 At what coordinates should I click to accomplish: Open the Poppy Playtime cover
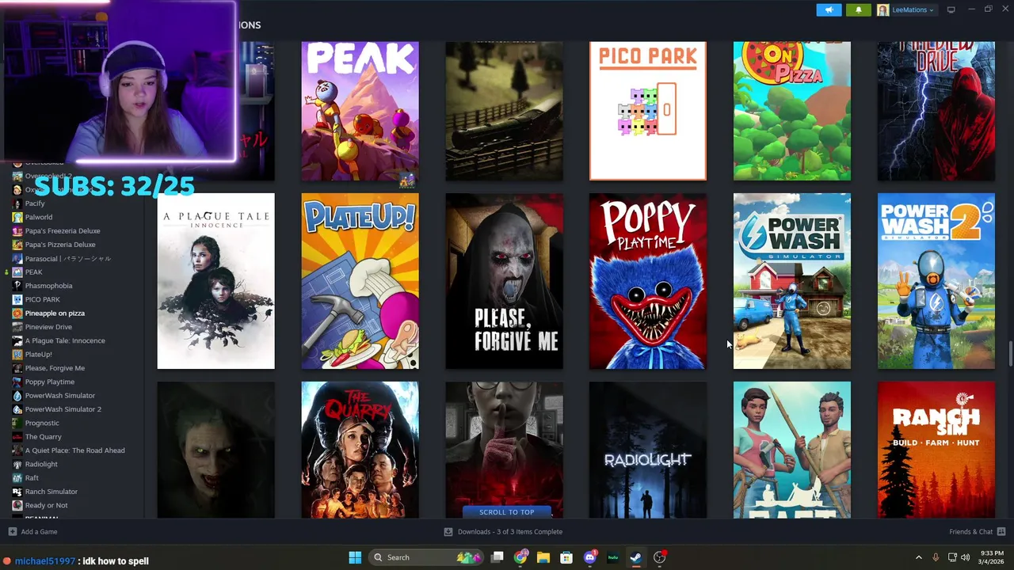[648, 281]
